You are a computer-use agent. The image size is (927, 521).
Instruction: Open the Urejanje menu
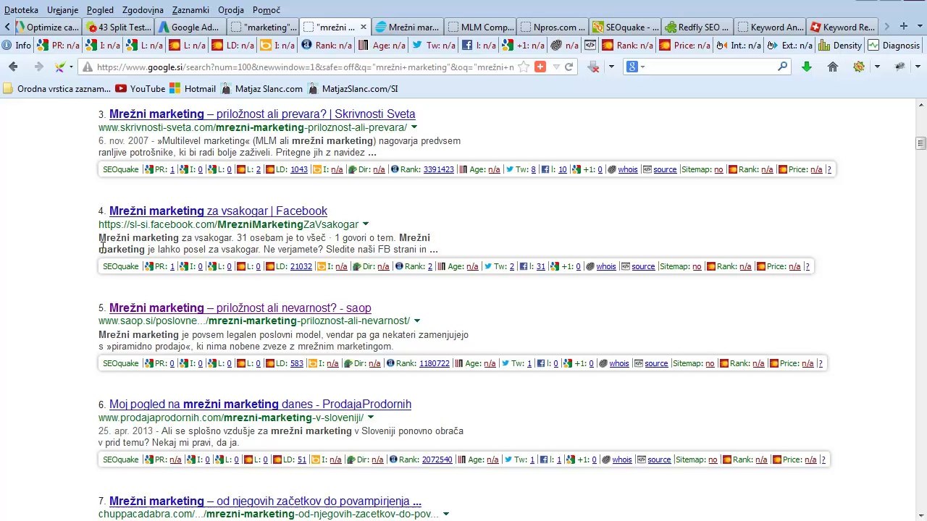62,10
